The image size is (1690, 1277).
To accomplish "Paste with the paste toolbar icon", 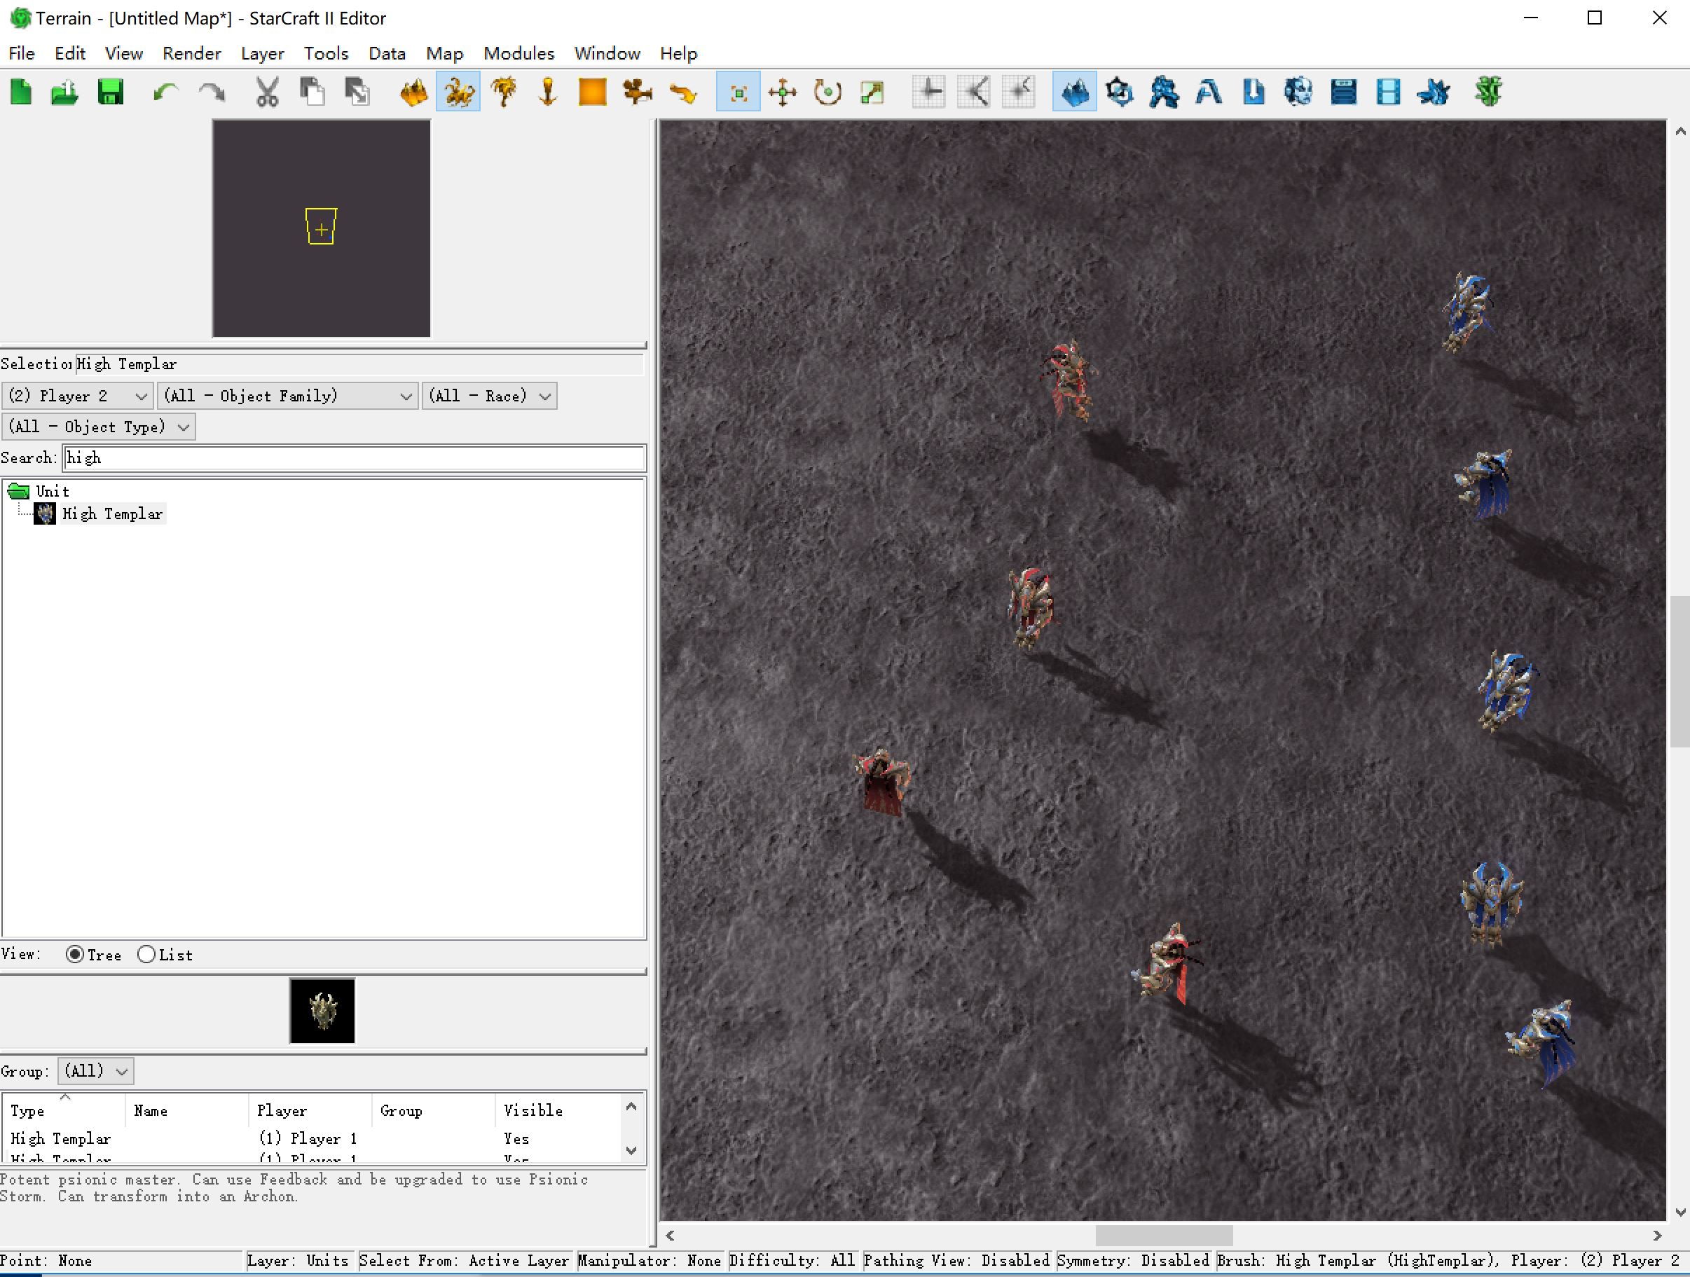I will point(357,92).
